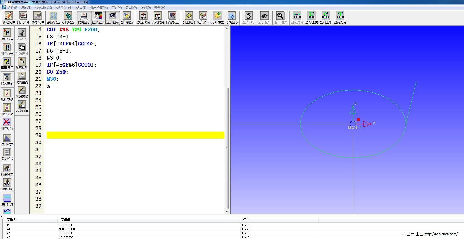
Task: Open the 编辑(E) menu
Action: pyautogui.click(x=26, y=8)
